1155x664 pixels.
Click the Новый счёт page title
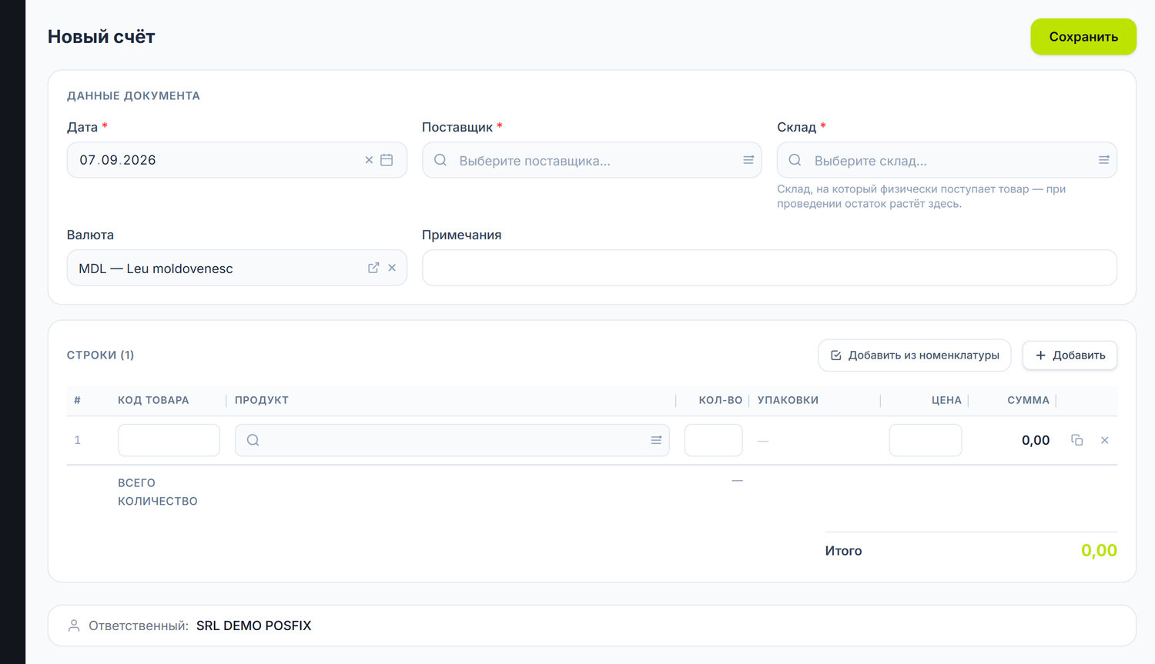(102, 37)
